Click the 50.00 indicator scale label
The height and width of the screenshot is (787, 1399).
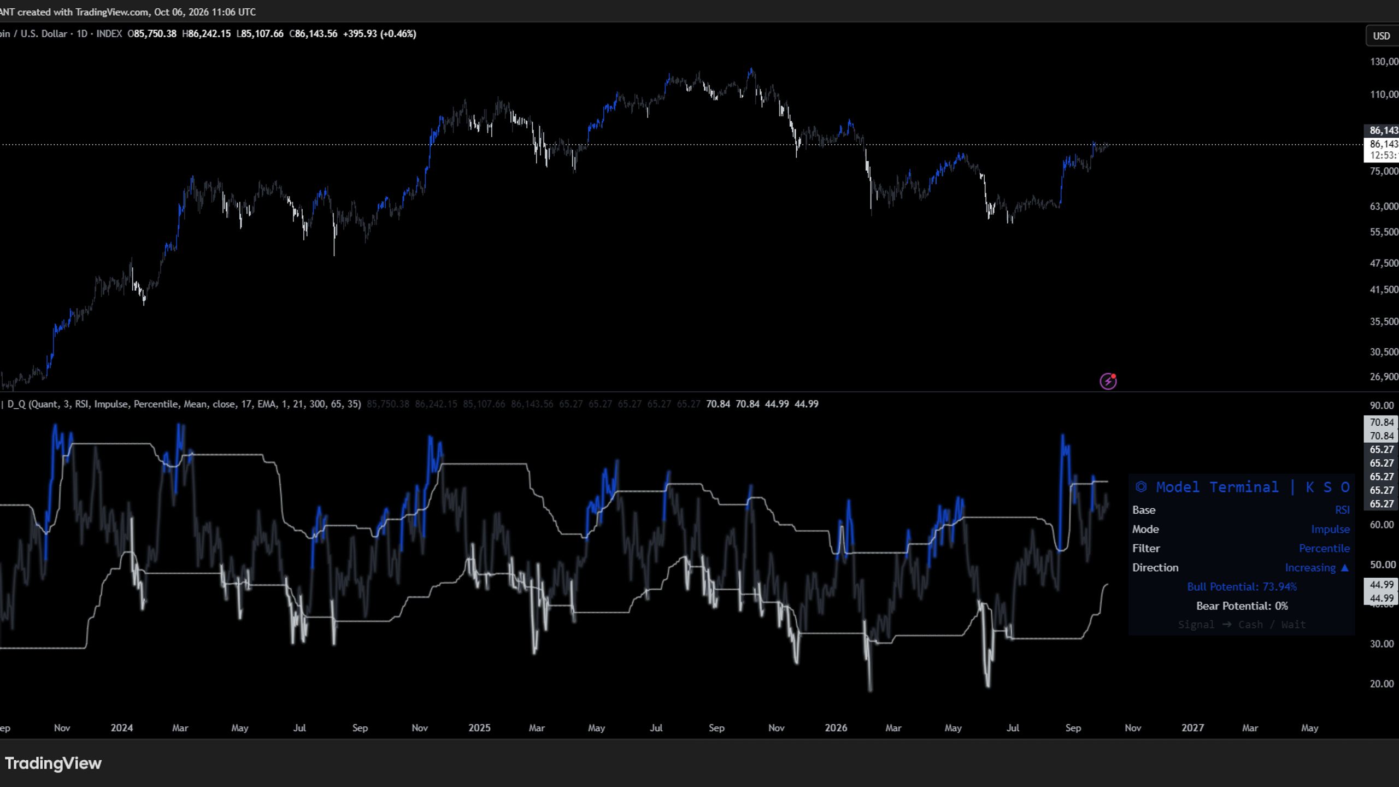[x=1382, y=565]
